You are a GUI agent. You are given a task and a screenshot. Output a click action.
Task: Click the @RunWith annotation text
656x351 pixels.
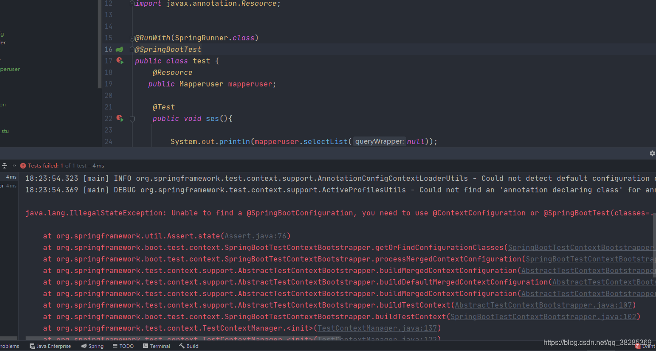[x=153, y=38]
